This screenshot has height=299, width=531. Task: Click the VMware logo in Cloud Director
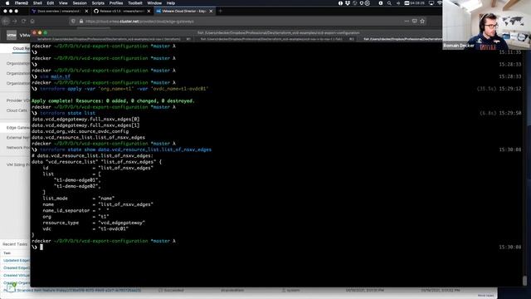coord(12,35)
